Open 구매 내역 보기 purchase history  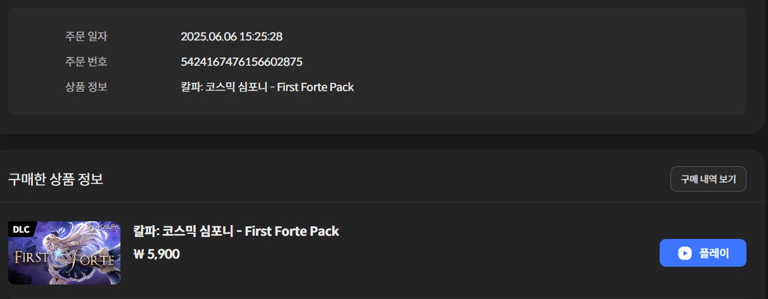pyautogui.click(x=708, y=179)
